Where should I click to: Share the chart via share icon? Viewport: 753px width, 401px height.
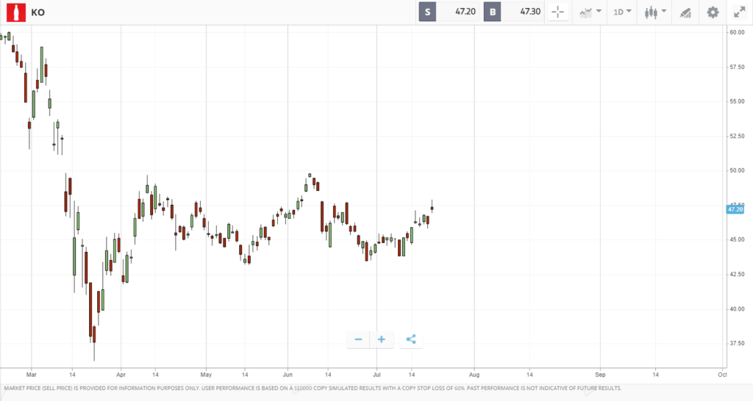point(411,339)
